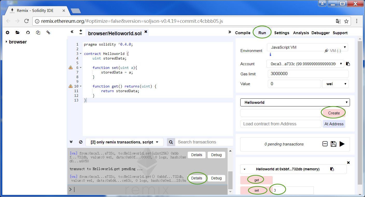Increase the editor font size
The image size is (365, 197).
[x=81, y=30]
